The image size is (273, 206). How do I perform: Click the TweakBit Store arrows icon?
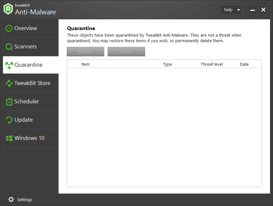[9, 83]
